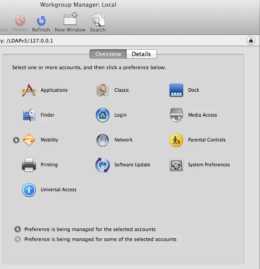
Task: Open the Login preference house icon
Action: coord(103,115)
